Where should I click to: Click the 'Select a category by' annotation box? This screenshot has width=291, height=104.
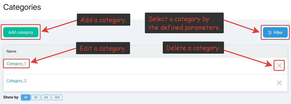coord(184,23)
